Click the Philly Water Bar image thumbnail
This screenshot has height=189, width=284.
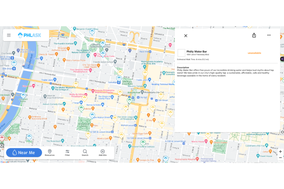(x=181, y=53)
